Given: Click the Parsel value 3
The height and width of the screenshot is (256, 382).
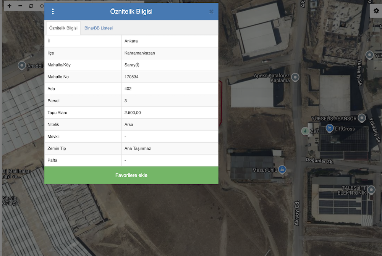Looking at the screenshot, I should tap(126, 101).
